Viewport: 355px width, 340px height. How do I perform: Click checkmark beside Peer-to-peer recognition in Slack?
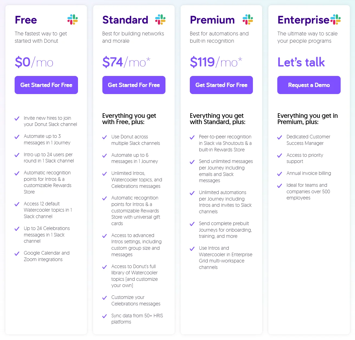coord(192,137)
